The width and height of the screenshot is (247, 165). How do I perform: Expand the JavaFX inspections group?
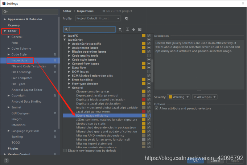65,36
